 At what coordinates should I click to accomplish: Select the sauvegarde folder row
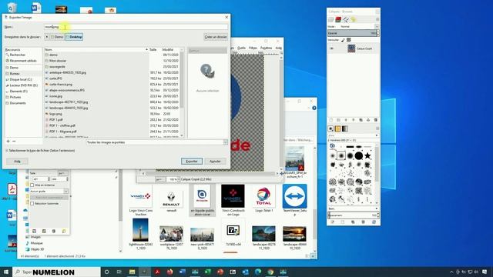112,67
